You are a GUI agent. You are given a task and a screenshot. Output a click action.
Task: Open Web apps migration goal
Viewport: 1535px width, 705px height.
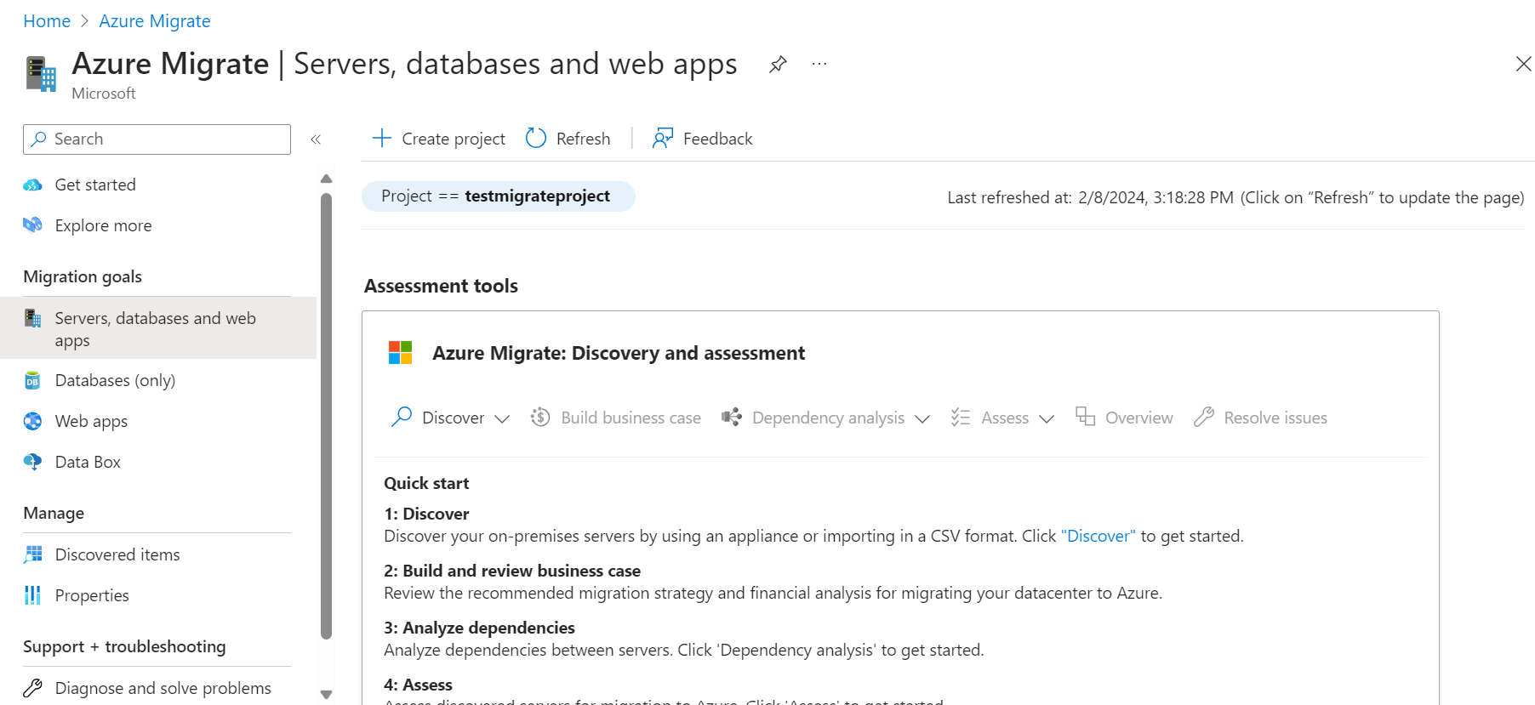[91, 421]
